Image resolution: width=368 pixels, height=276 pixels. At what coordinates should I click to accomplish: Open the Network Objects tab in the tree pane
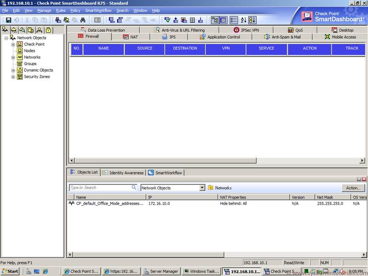[5, 30]
